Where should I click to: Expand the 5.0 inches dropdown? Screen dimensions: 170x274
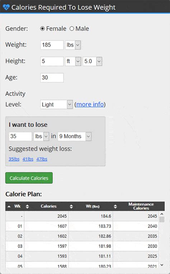93,61
